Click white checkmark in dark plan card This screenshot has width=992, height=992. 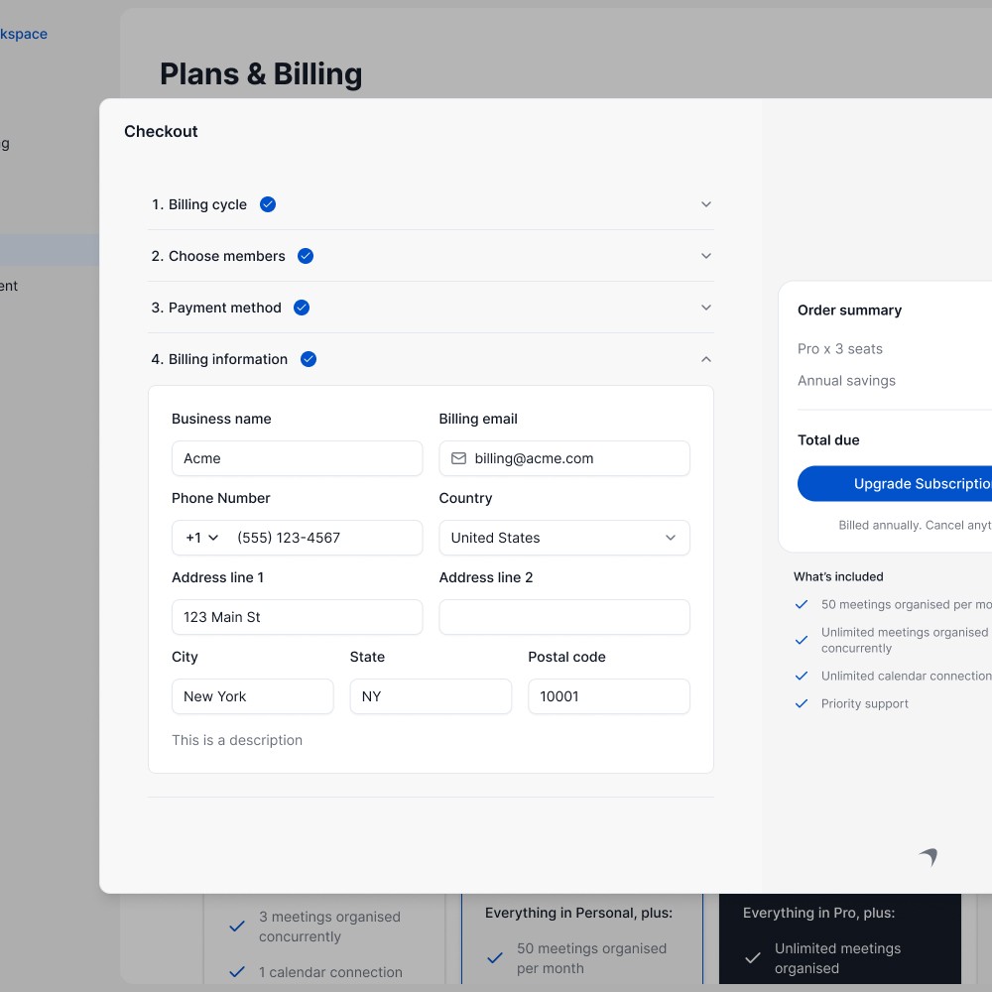(x=753, y=958)
